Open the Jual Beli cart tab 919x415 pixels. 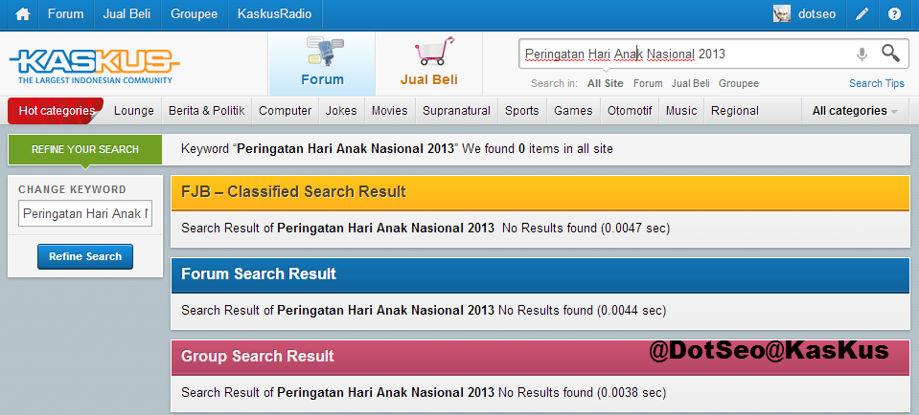pyautogui.click(x=428, y=63)
